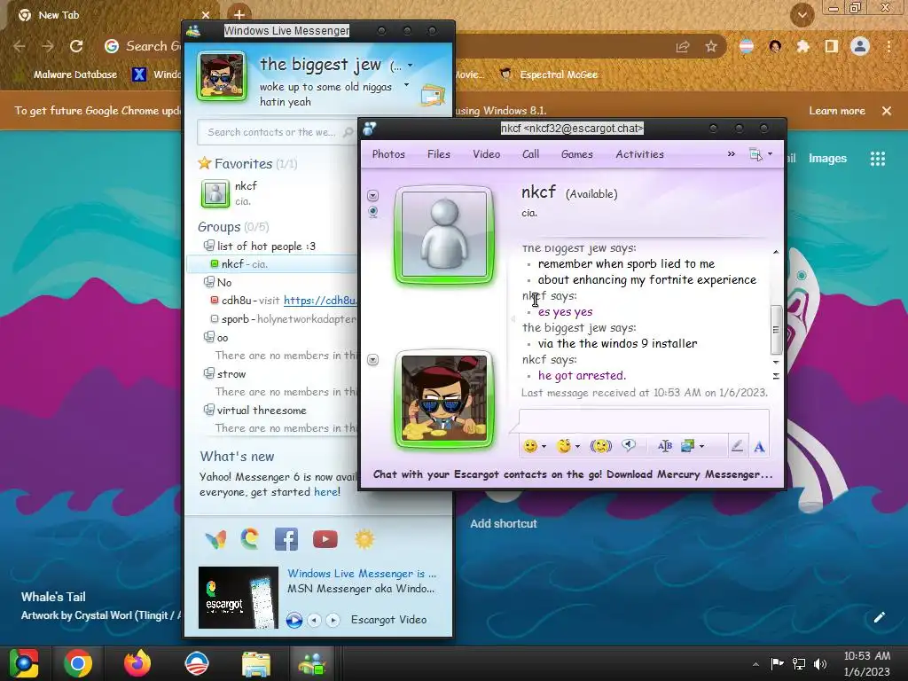The image size is (908, 681).
Task: Open the Call menu in chat window
Action: [530, 154]
